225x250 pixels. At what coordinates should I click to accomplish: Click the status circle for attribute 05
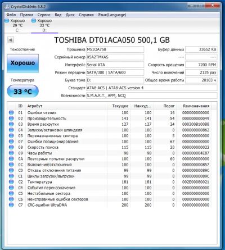tap(11, 135)
